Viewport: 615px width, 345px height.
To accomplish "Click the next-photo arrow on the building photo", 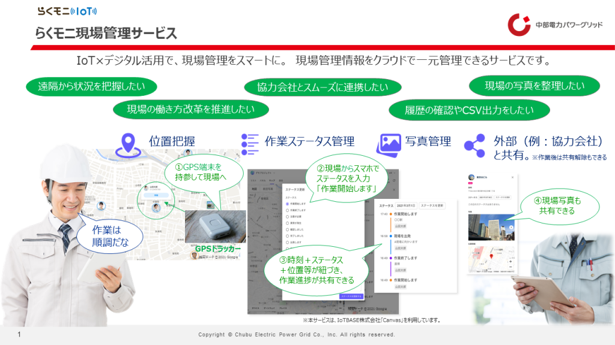I will click(x=511, y=227).
